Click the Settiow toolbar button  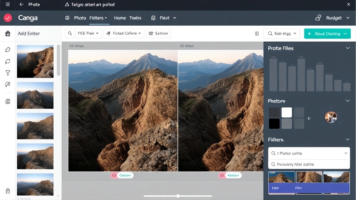158,34
